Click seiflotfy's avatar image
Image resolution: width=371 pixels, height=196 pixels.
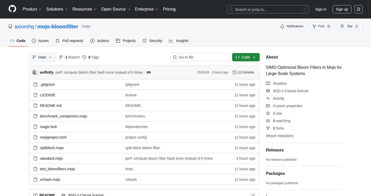pyautogui.click(x=35, y=72)
